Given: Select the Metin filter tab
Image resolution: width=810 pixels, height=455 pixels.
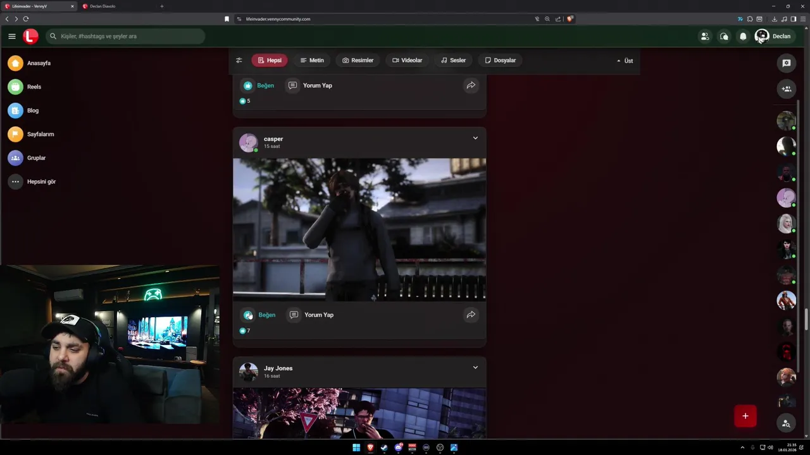Looking at the screenshot, I should click(312, 60).
